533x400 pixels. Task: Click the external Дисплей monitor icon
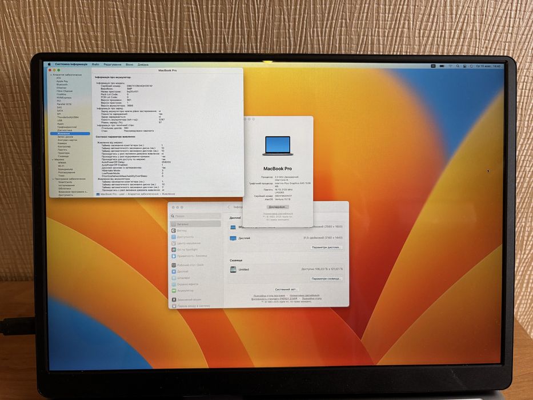click(233, 238)
